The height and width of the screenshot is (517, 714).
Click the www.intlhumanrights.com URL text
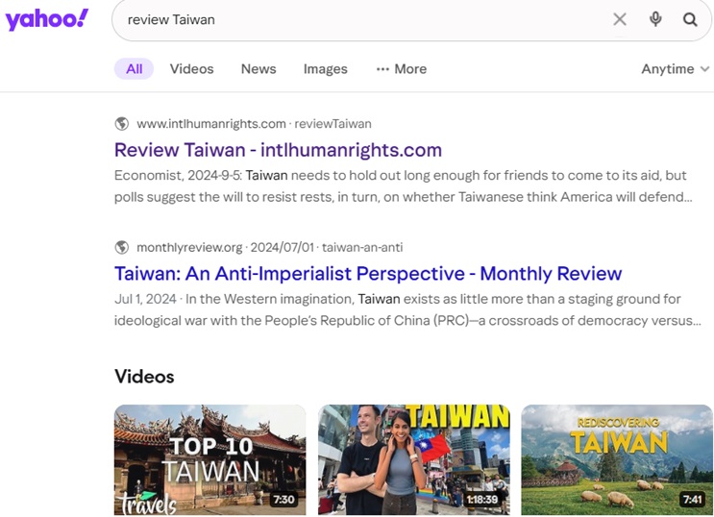point(211,124)
